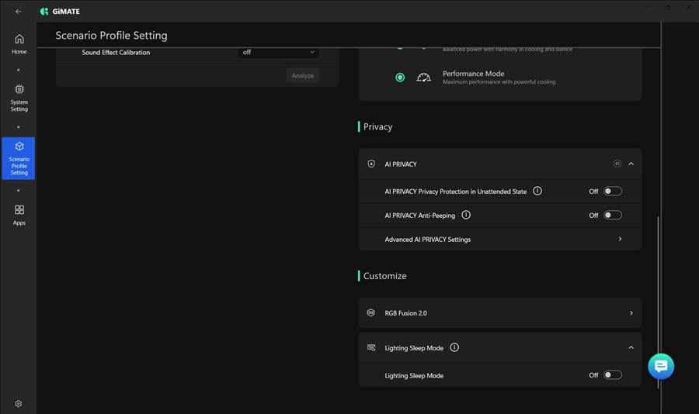Enable Privacy Protection in Unattended State toggle
The width and height of the screenshot is (699, 414).
click(x=612, y=191)
